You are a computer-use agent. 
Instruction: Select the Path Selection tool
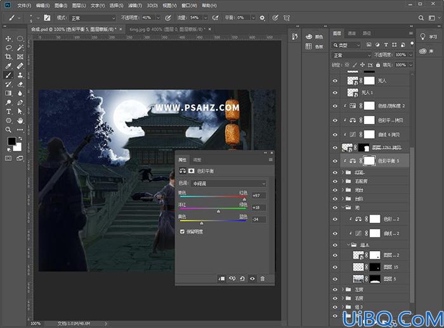click(x=20, y=111)
